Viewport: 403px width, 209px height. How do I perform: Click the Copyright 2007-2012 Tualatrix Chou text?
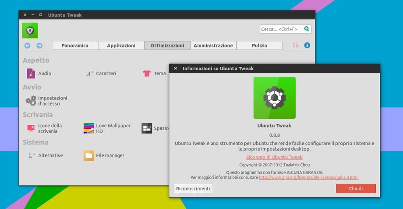(x=275, y=165)
